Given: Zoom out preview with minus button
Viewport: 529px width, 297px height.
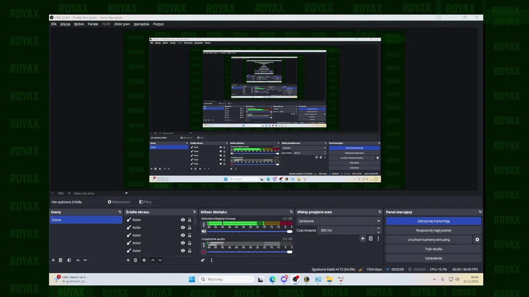Looking at the screenshot, I should 52,193.
